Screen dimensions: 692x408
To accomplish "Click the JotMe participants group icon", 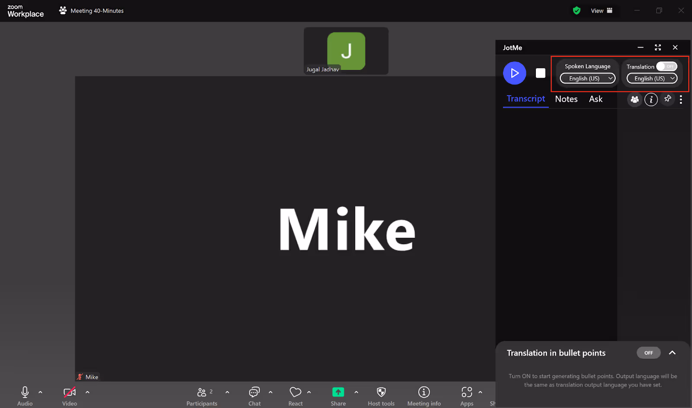I will (x=634, y=100).
